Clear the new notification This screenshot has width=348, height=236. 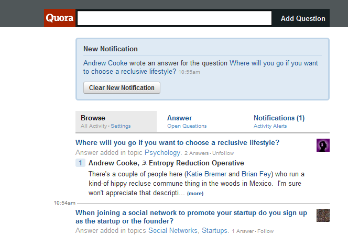122,87
